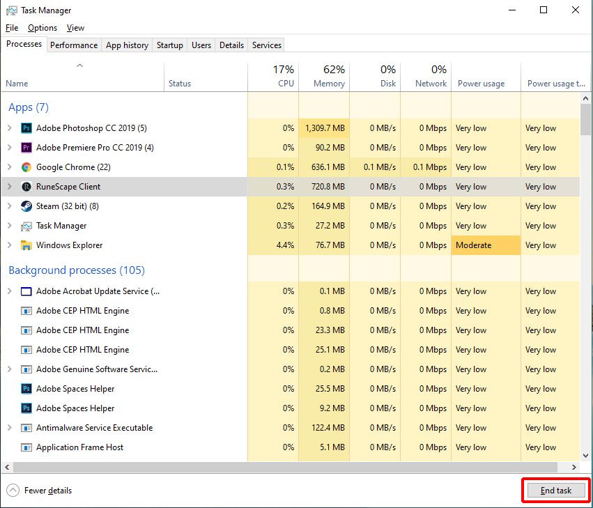Open the File menu
The image size is (593, 508).
pos(12,28)
